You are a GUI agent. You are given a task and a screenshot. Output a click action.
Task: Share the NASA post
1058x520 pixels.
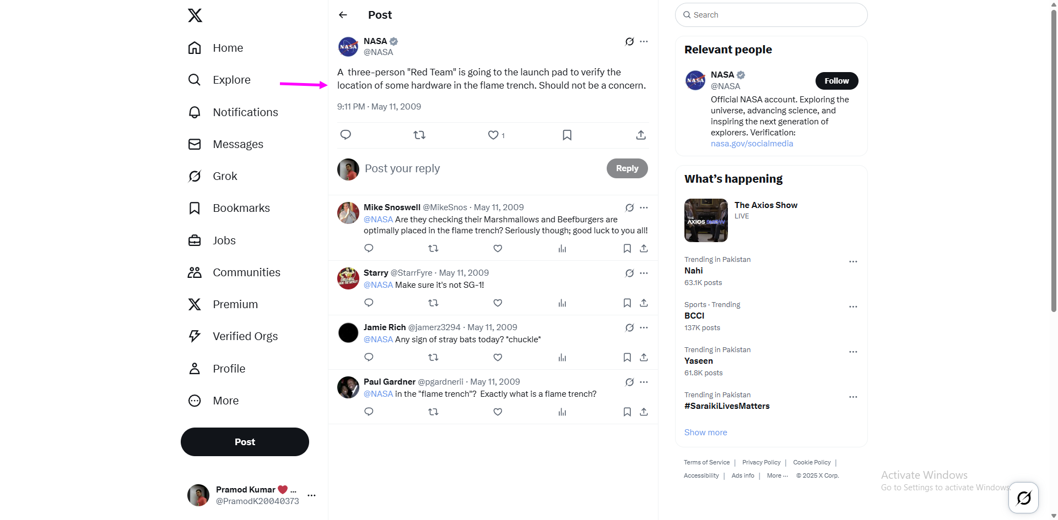coord(640,135)
